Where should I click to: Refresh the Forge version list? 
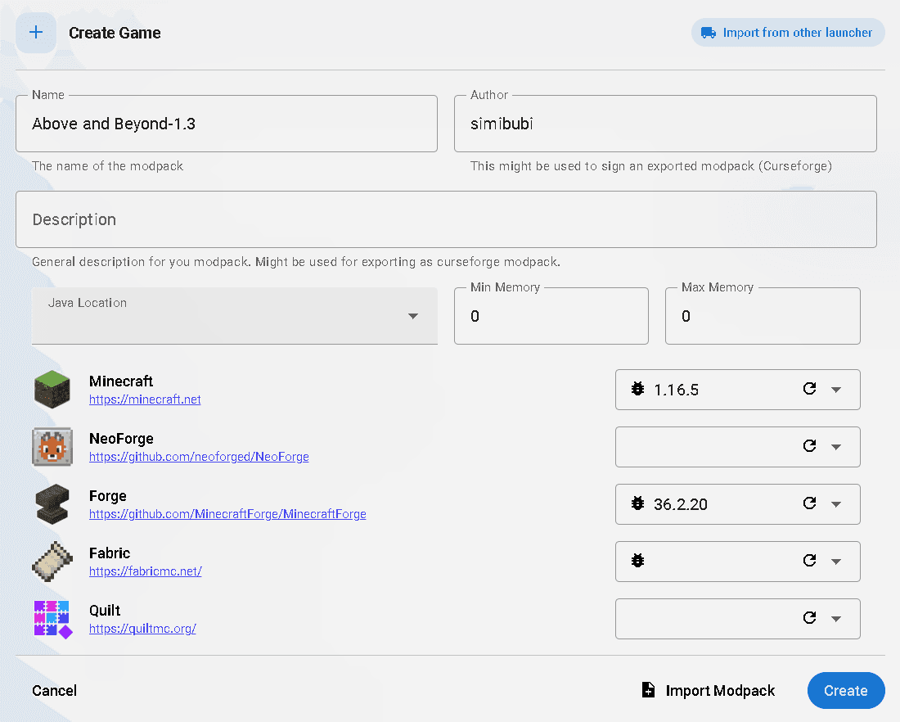click(x=809, y=503)
